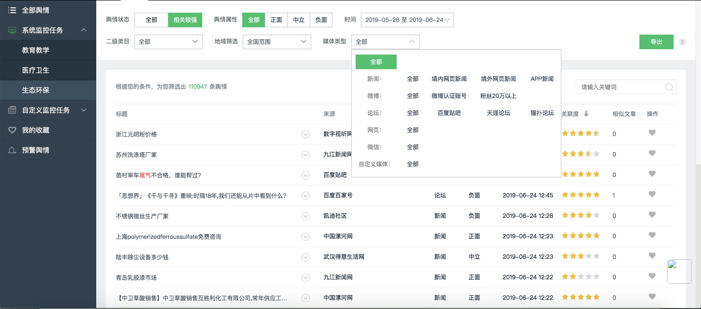Click heart icon for 青岛乳胶漆市场 row

click(652, 276)
